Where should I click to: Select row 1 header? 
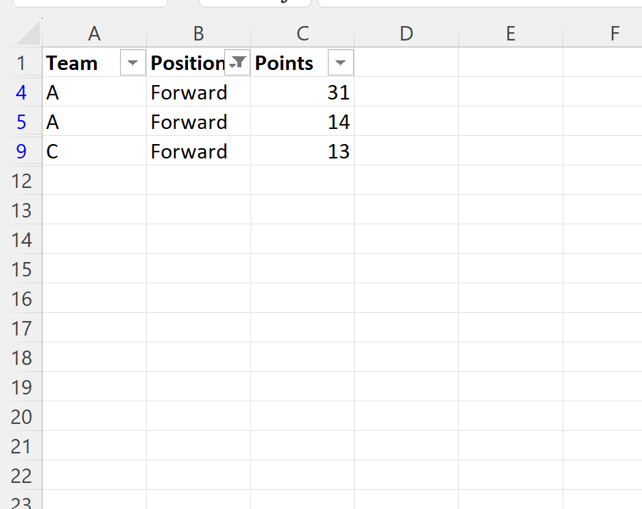[21, 62]
